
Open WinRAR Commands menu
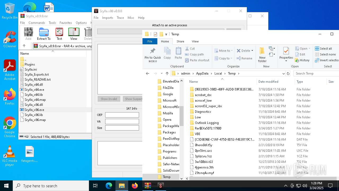click(x=37, y=23)
